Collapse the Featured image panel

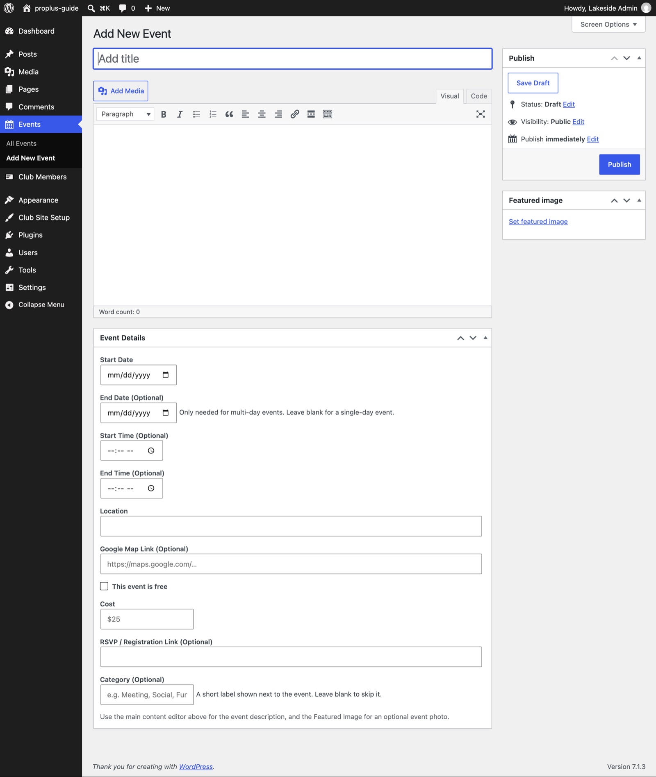click(x=639, y=200)
